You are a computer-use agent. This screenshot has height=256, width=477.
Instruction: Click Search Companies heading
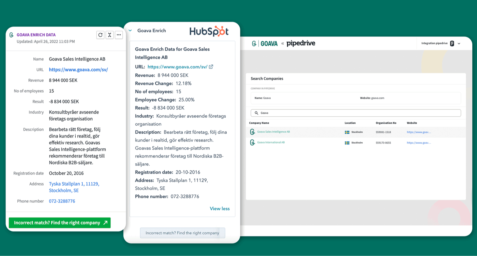click(x=267, y=79)
